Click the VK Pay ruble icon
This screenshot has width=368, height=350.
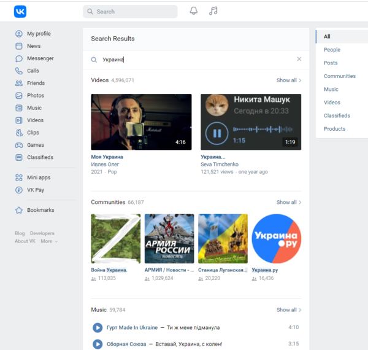tap(19, 190)
